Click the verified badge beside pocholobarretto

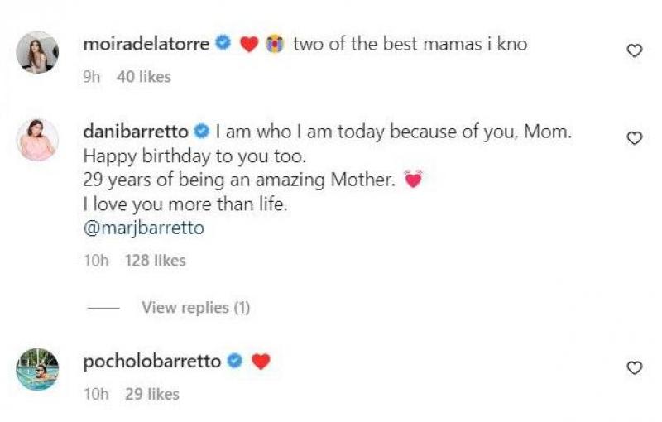[x=234, y=361]
